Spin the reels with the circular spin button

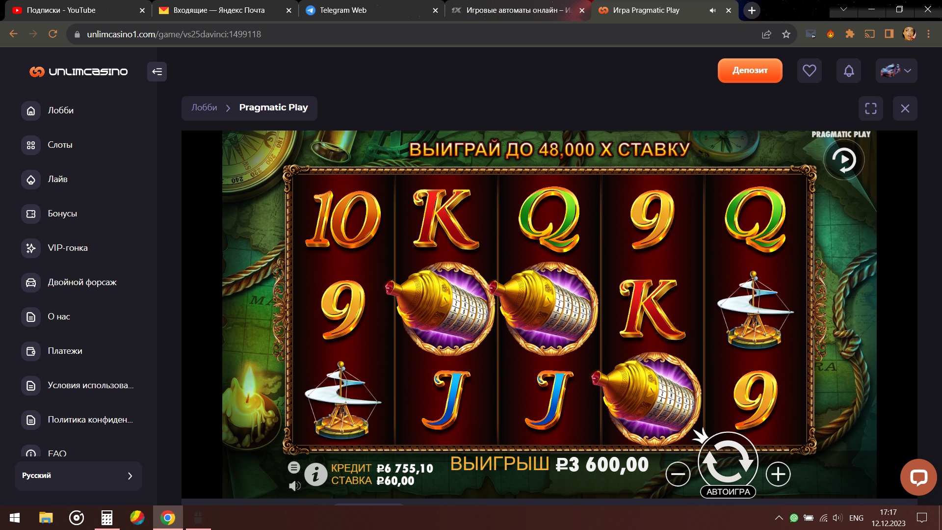click(728, 461)
